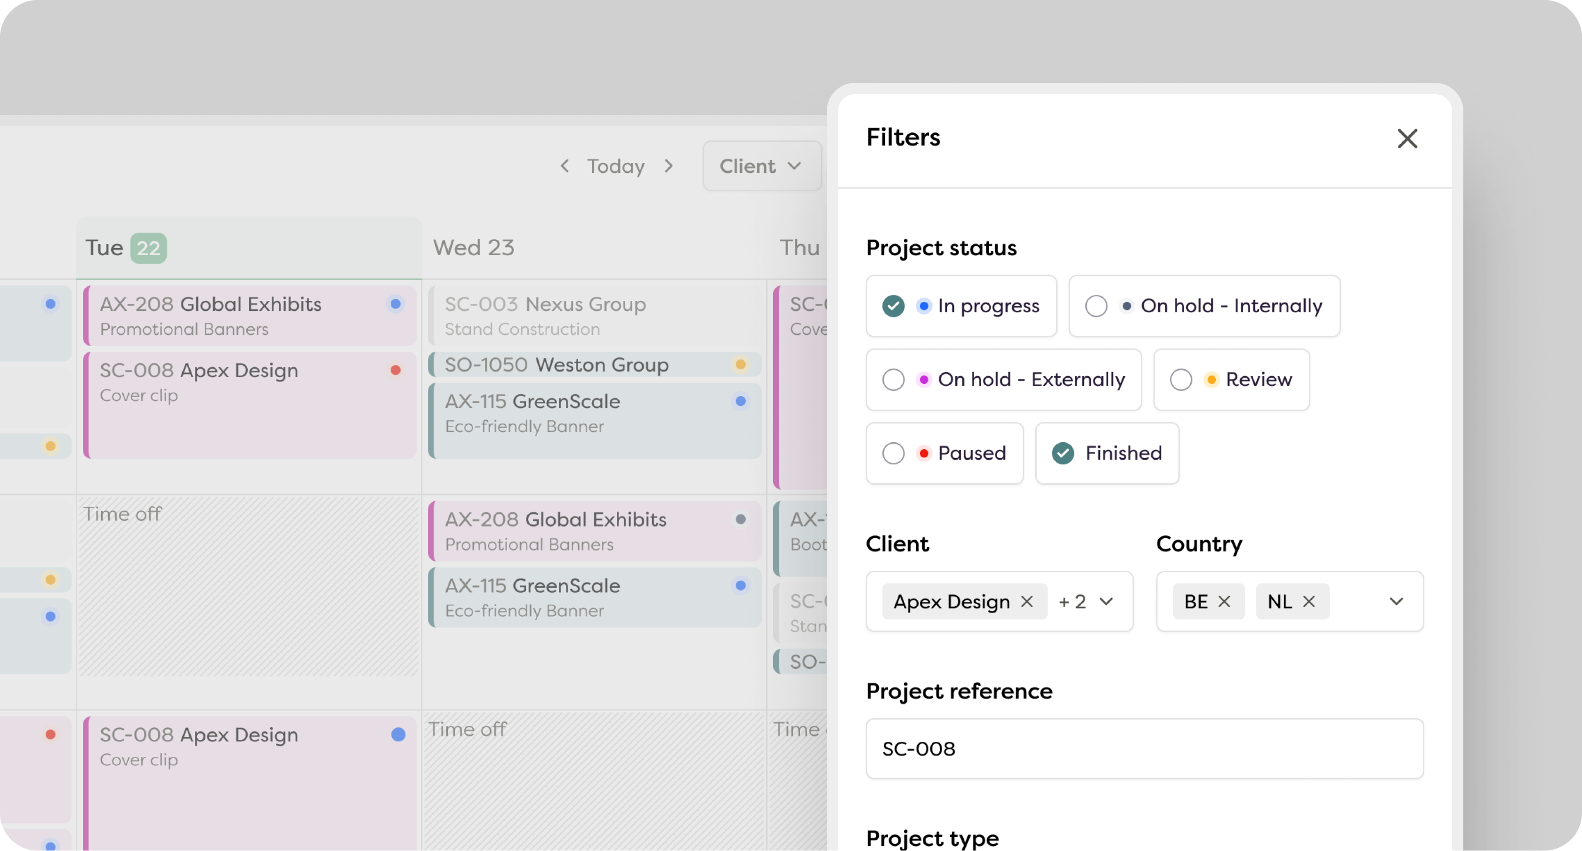
Task: Open the Country selection dropdown
Action: 1396,601
